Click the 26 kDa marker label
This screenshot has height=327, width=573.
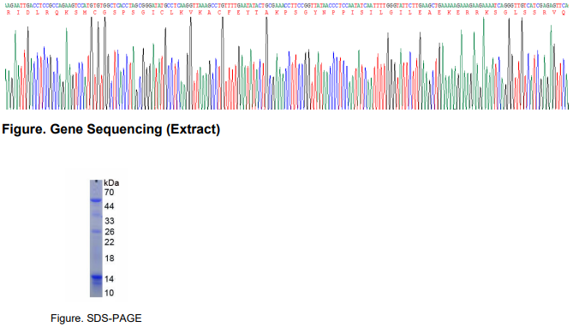coord(110,232)
